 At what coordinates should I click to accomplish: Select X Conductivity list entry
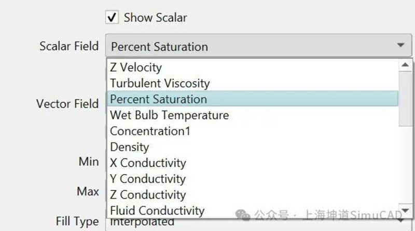(148, 163)
